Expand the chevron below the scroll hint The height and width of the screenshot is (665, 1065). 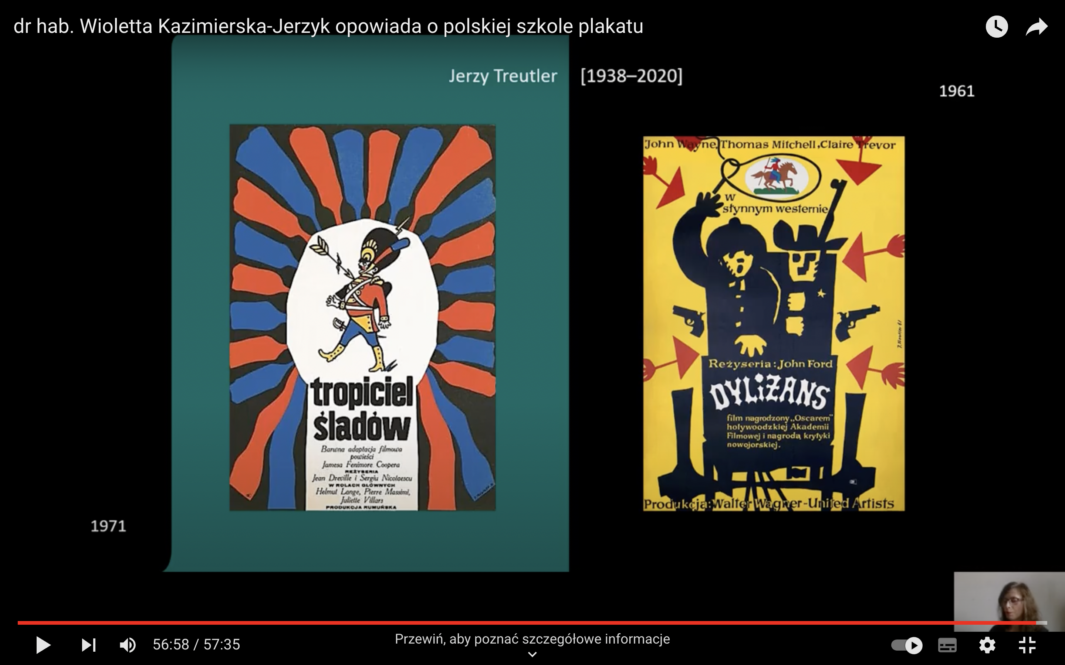(532, 654)
